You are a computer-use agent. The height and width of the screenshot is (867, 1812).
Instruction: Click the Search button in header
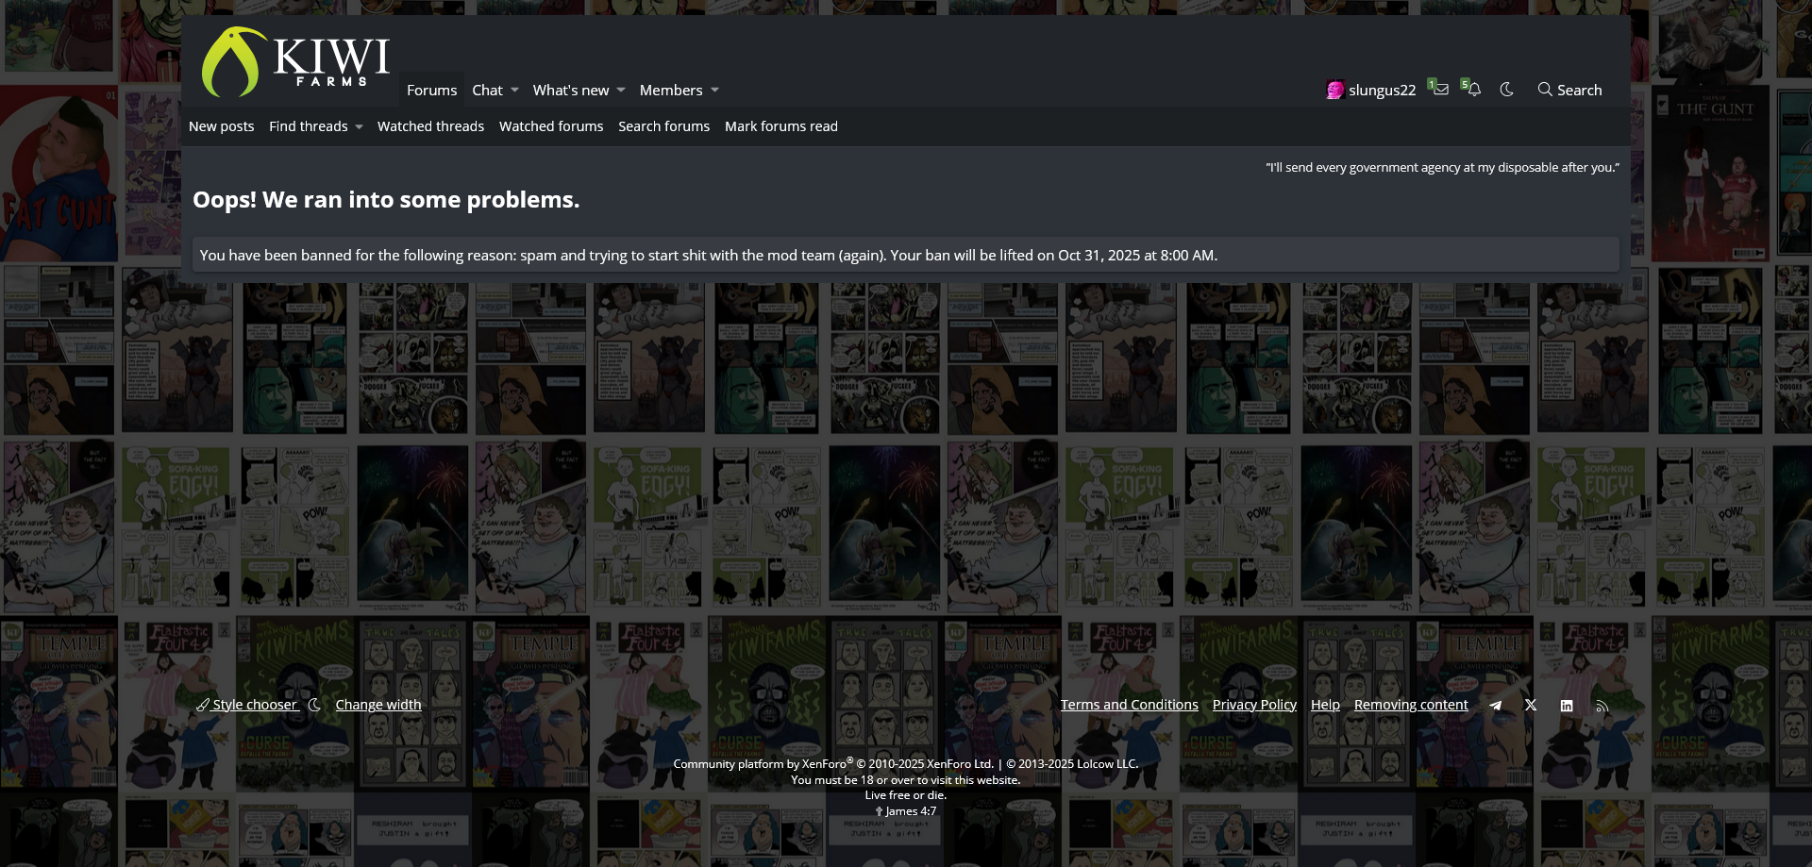1569,91
